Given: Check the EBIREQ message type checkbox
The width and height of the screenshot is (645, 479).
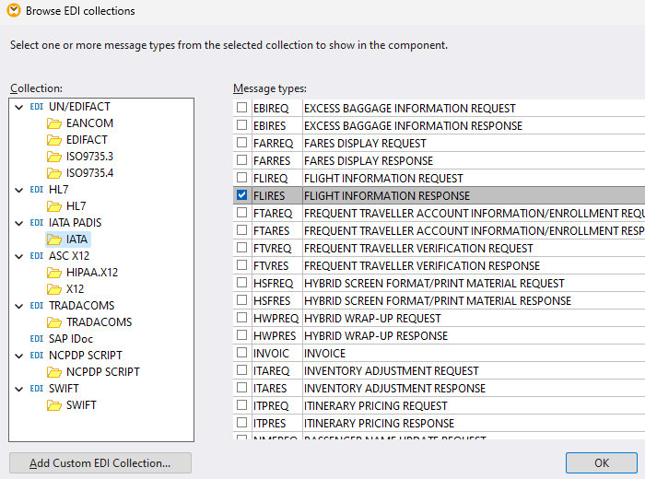Looking at the screenshot, I should tap(241, 108).
